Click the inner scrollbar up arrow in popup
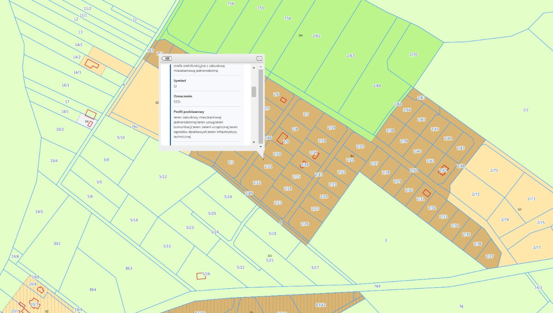 coord(254,67)
